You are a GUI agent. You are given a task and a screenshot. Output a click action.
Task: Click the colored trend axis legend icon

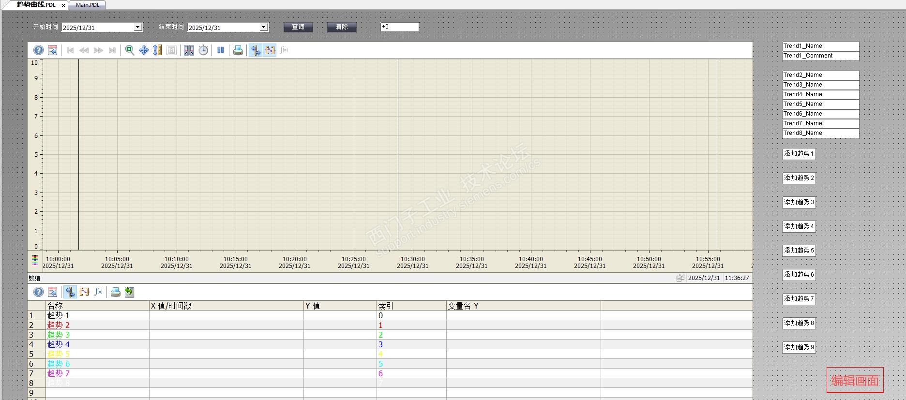click(35, 260)
